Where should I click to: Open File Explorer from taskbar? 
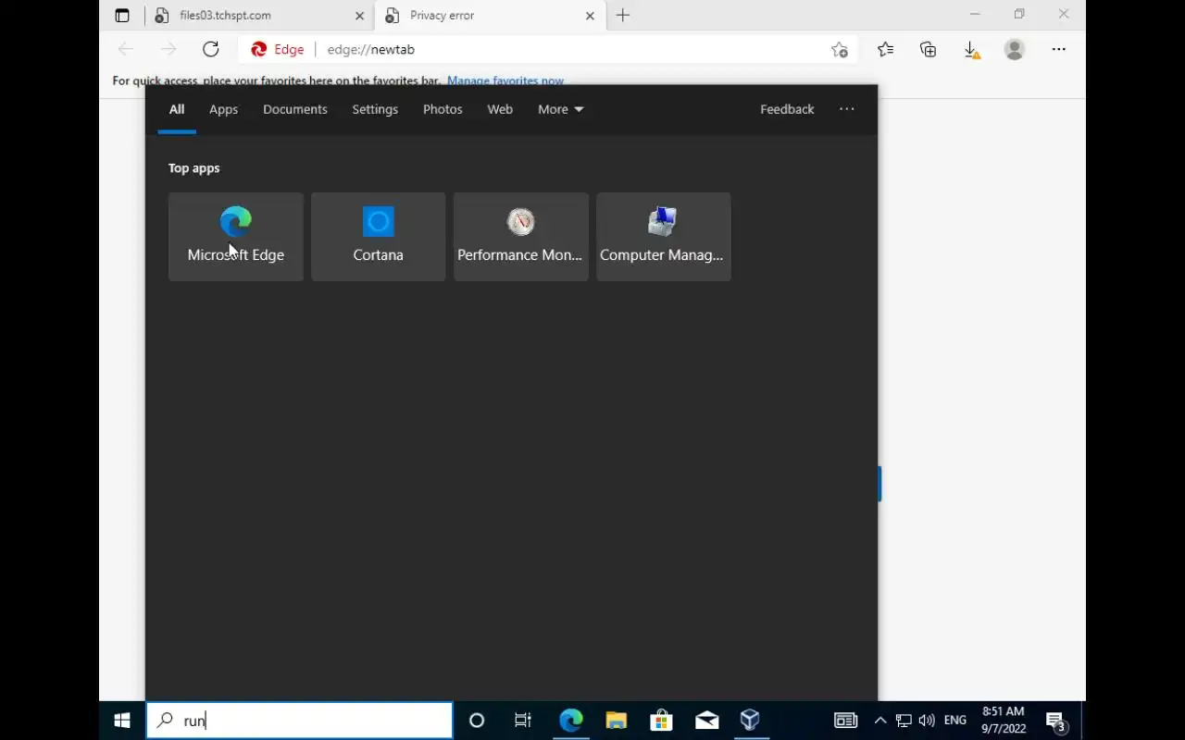click(x=616, y=721)
